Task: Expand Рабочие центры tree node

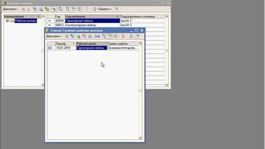Action: [x=7, y=21]
